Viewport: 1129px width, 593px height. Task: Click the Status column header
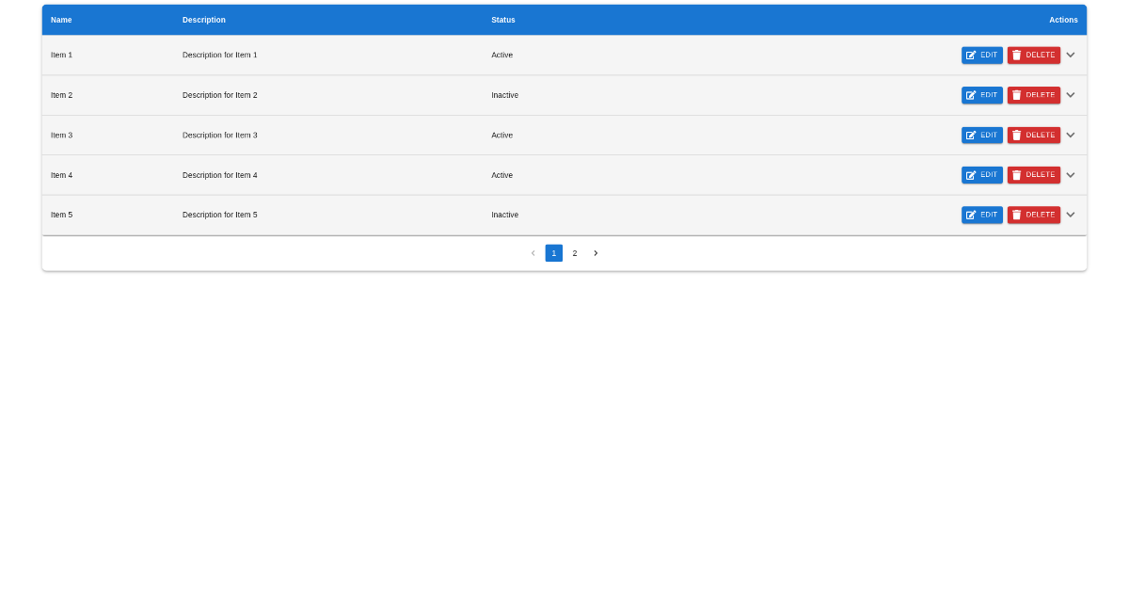[502, 20]
